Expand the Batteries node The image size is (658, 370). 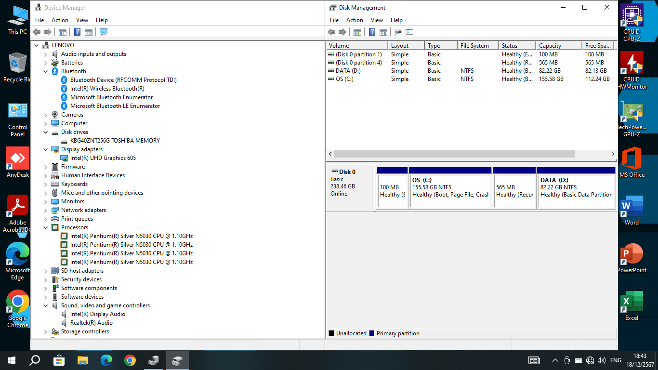coord(46,63)
